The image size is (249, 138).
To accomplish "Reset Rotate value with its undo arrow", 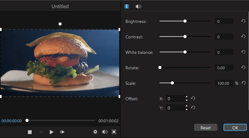I will [243, 68].
